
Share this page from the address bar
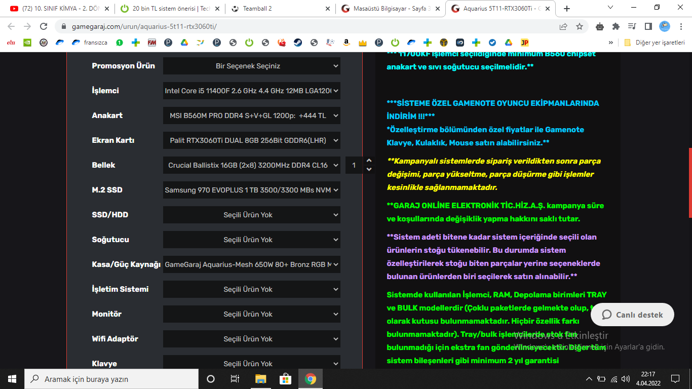[563, 26]
